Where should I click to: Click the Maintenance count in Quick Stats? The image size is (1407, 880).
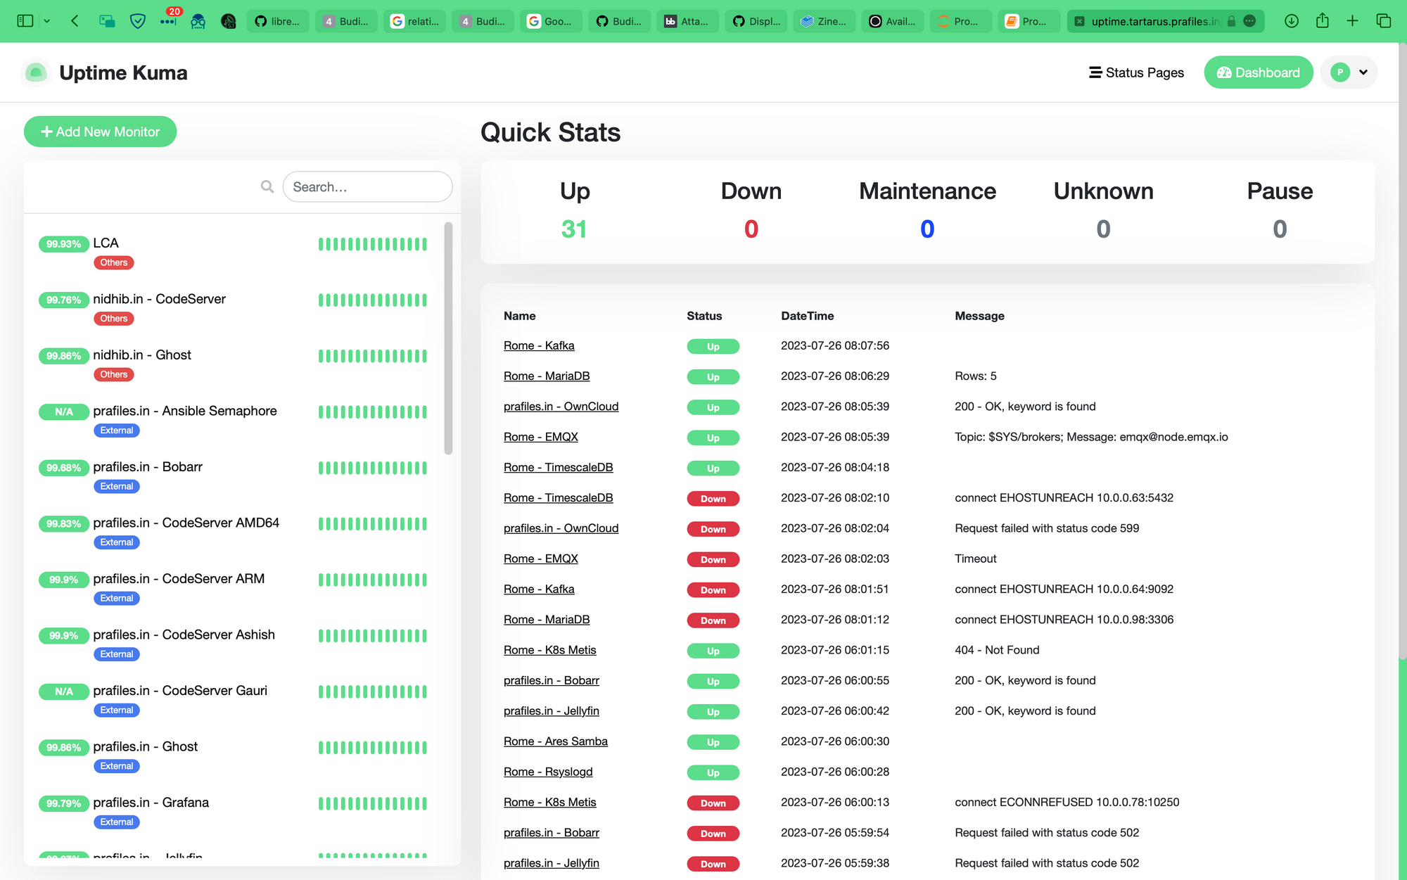coord(927,229)
